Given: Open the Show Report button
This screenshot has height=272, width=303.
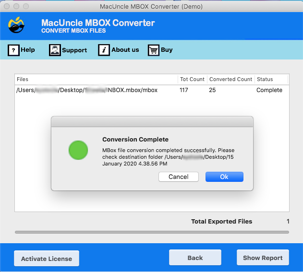Looking at the screenshot, I should 263,258.
